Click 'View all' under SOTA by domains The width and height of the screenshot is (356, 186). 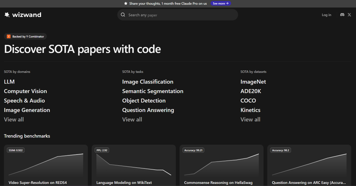pos(14,119)
